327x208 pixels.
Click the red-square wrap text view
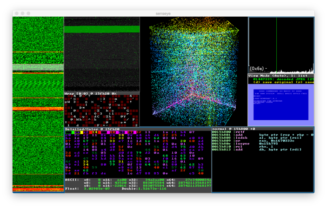click(101, 111)
